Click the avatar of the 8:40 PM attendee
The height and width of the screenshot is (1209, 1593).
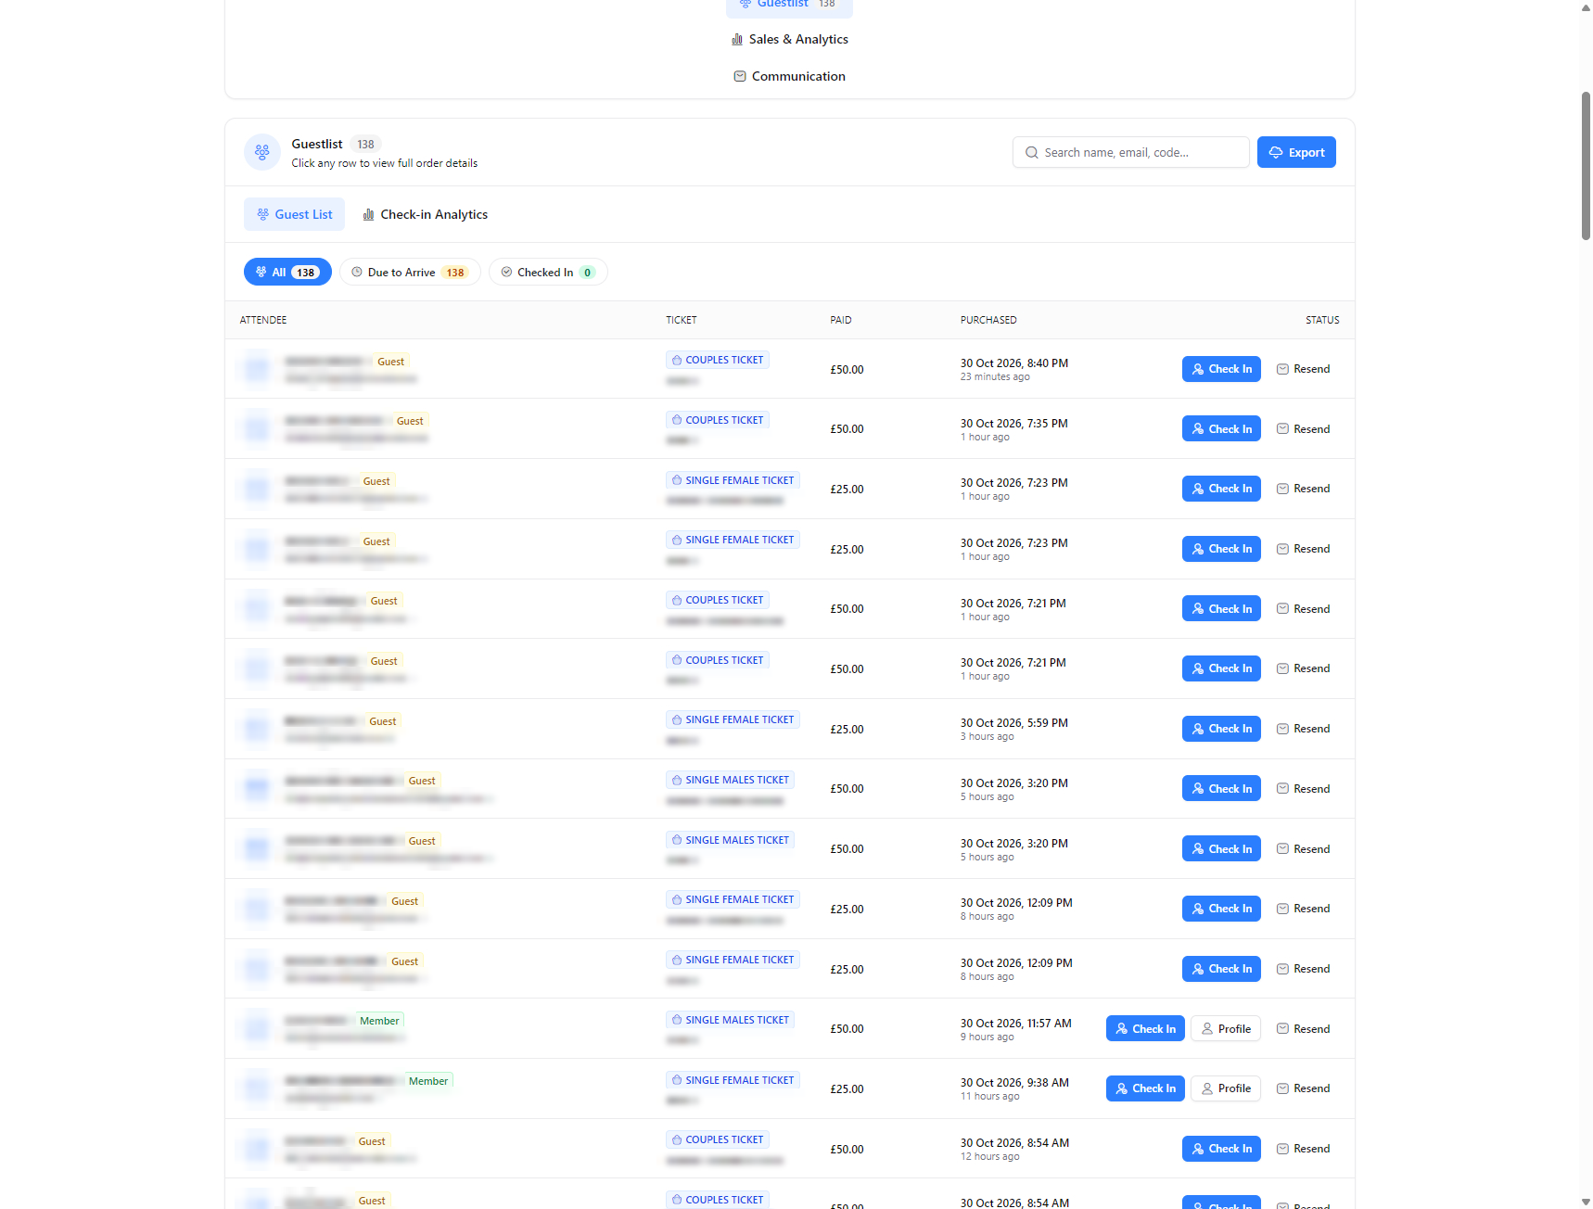pos(257,369)
